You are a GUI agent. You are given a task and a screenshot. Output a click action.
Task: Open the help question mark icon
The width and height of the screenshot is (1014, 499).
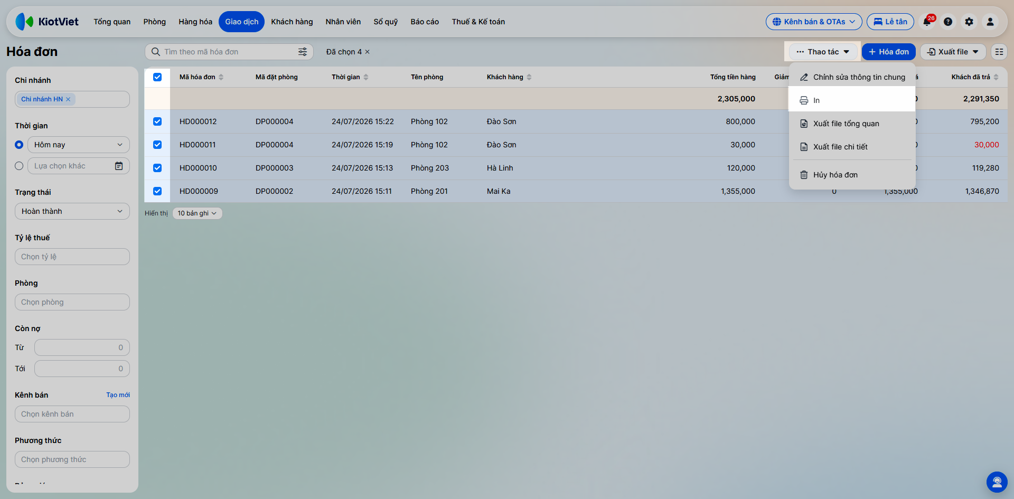pos(948,22)
